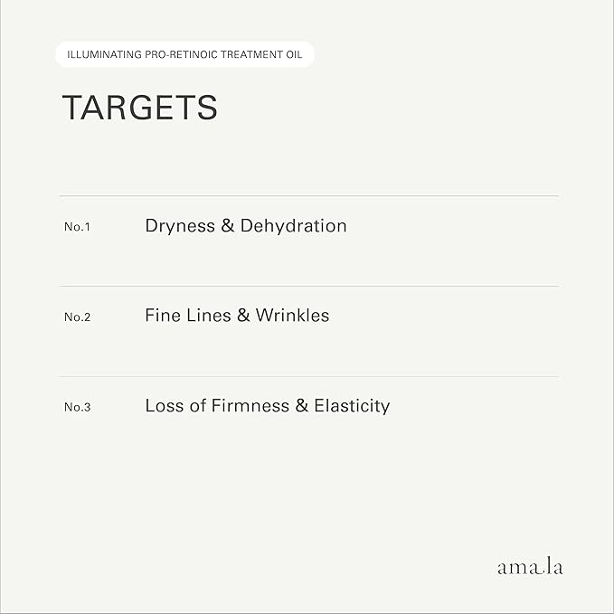Click the word Elasticity
The width and height of the screenshot is (614, 614).
point(352,406)
